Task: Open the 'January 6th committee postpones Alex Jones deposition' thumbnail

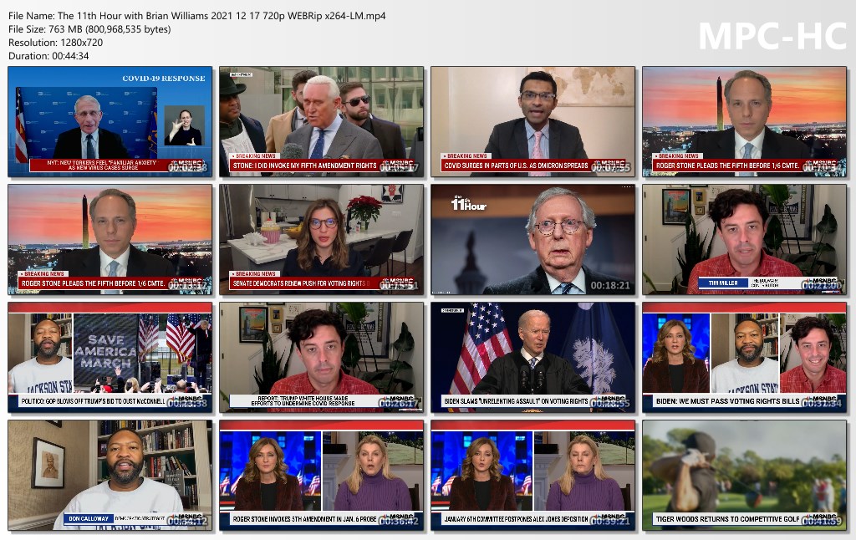Action: [532, 476]
